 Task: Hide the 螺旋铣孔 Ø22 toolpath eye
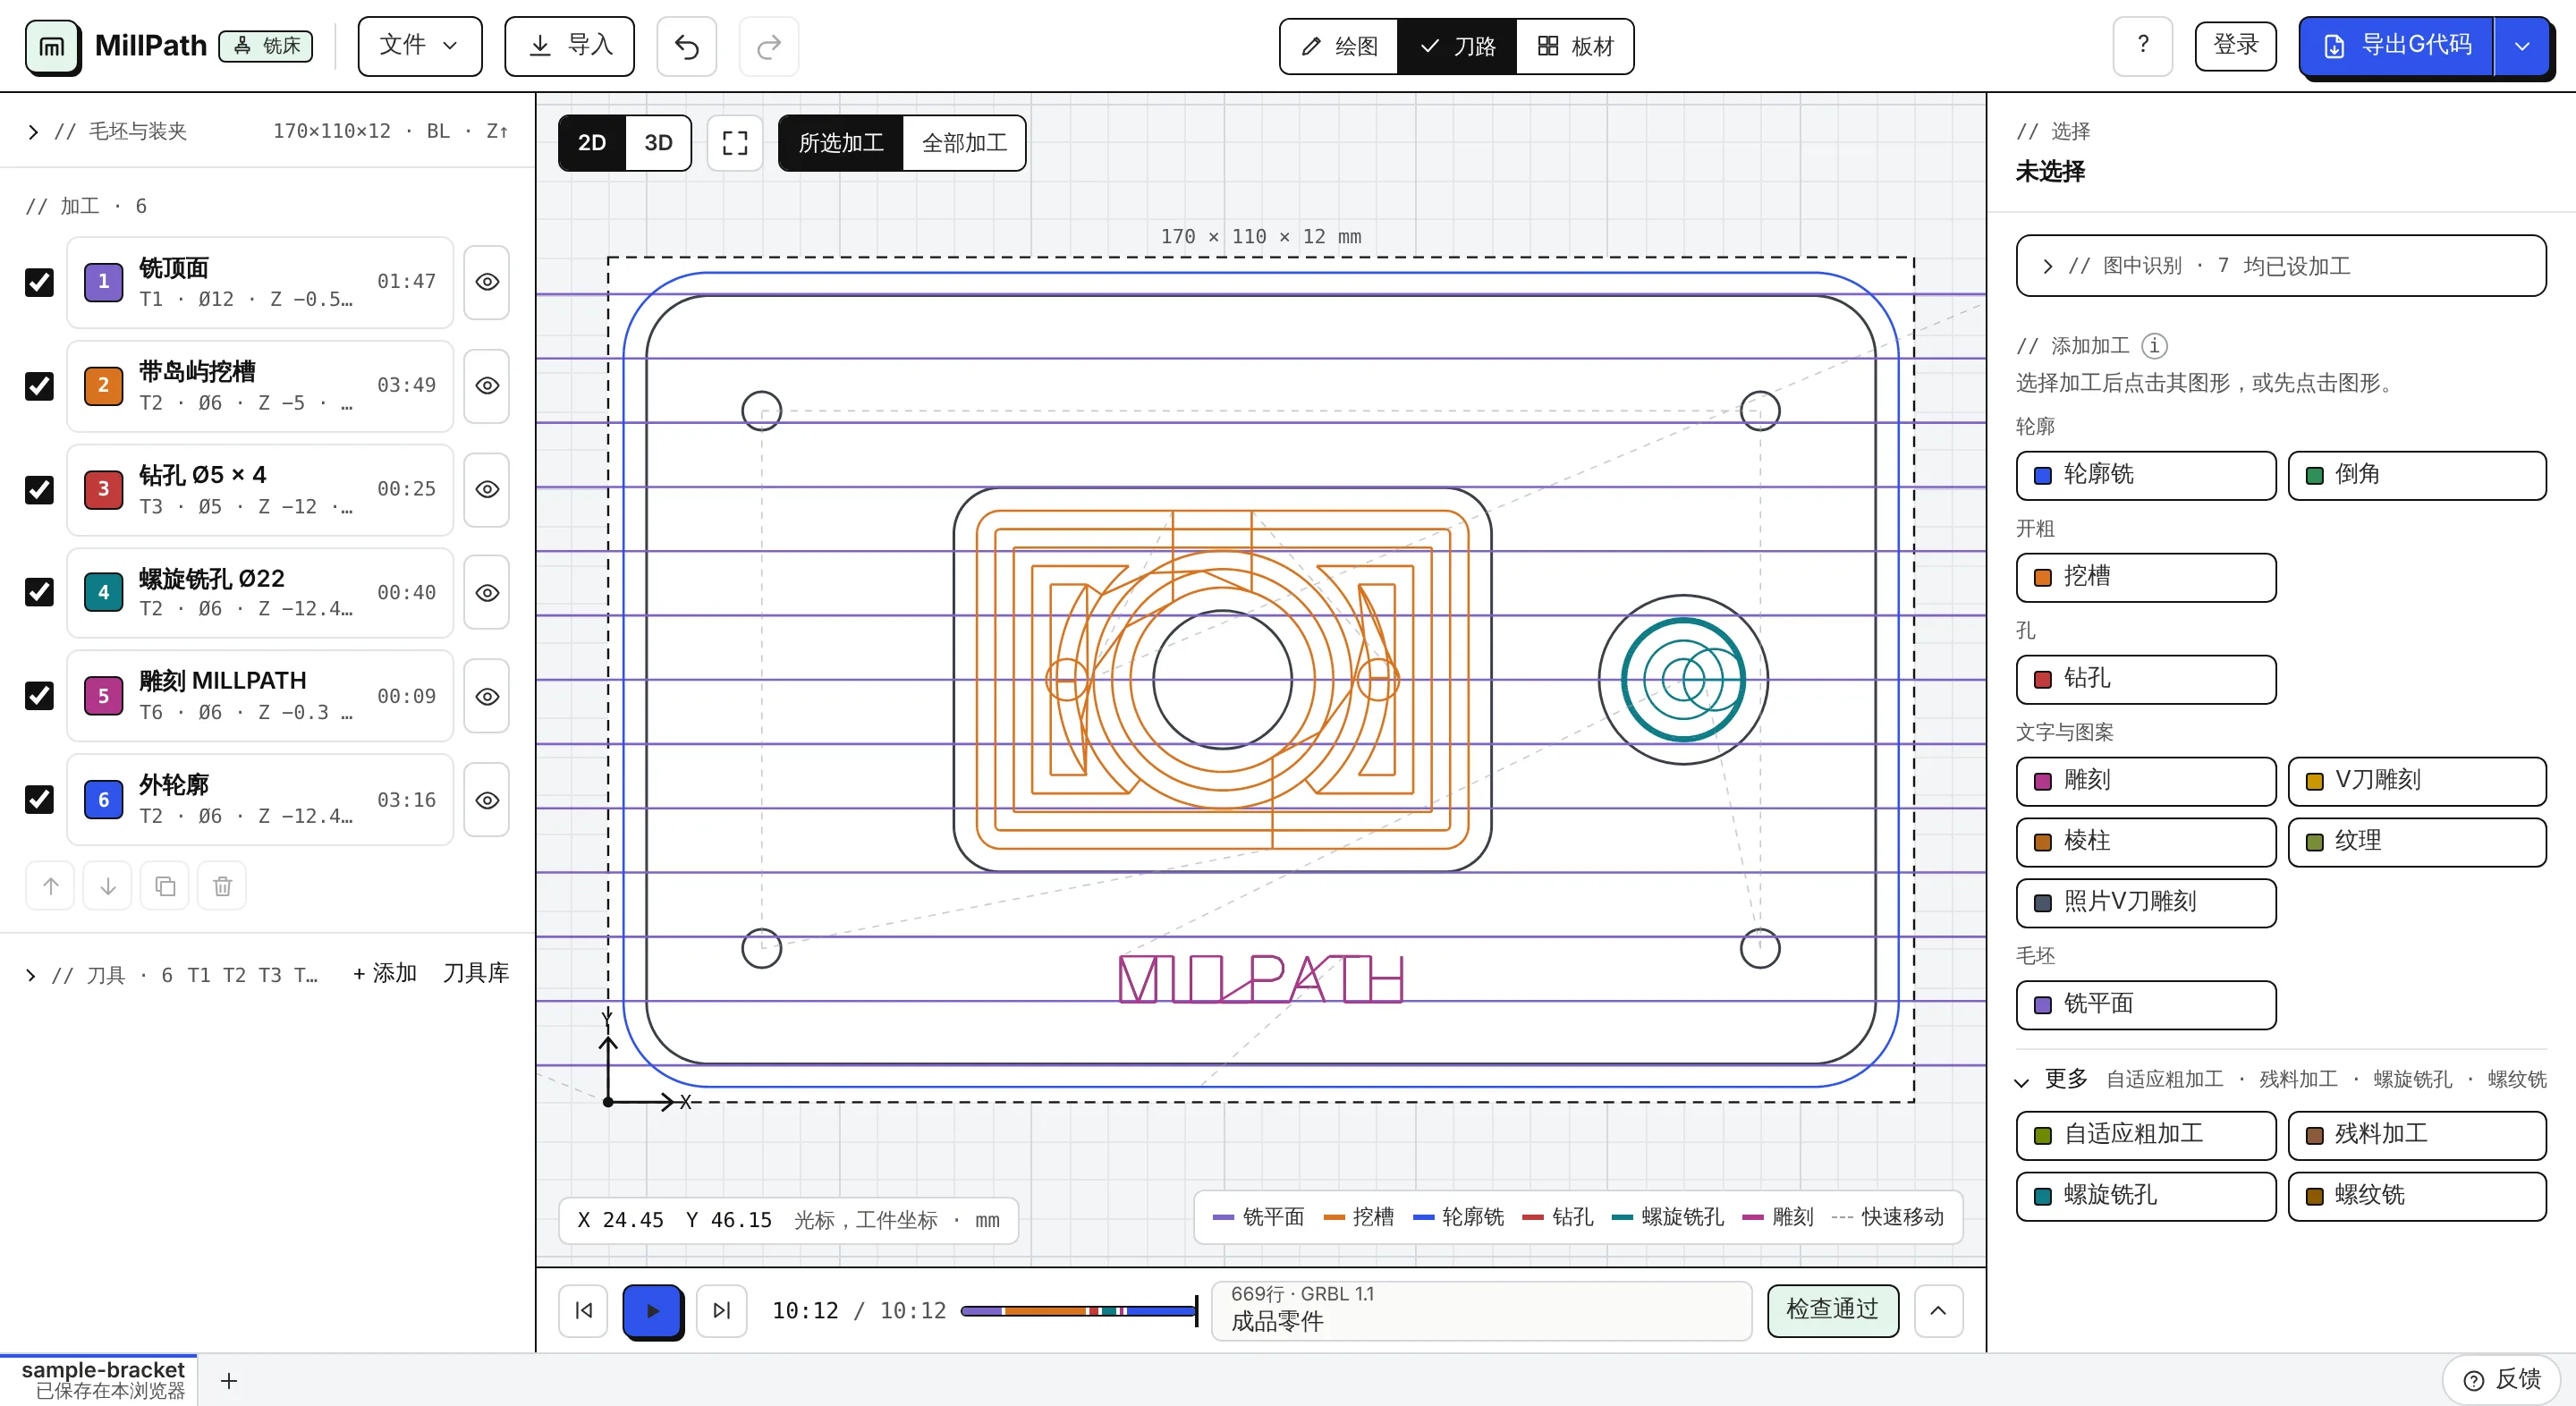pos(487,593)
